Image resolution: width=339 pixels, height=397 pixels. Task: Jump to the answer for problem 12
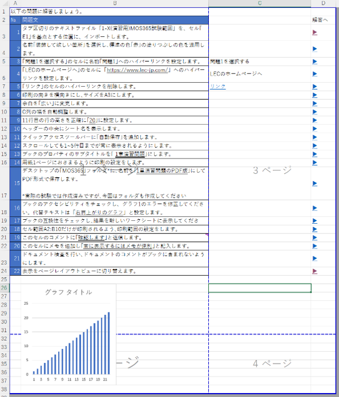point(315,146)
